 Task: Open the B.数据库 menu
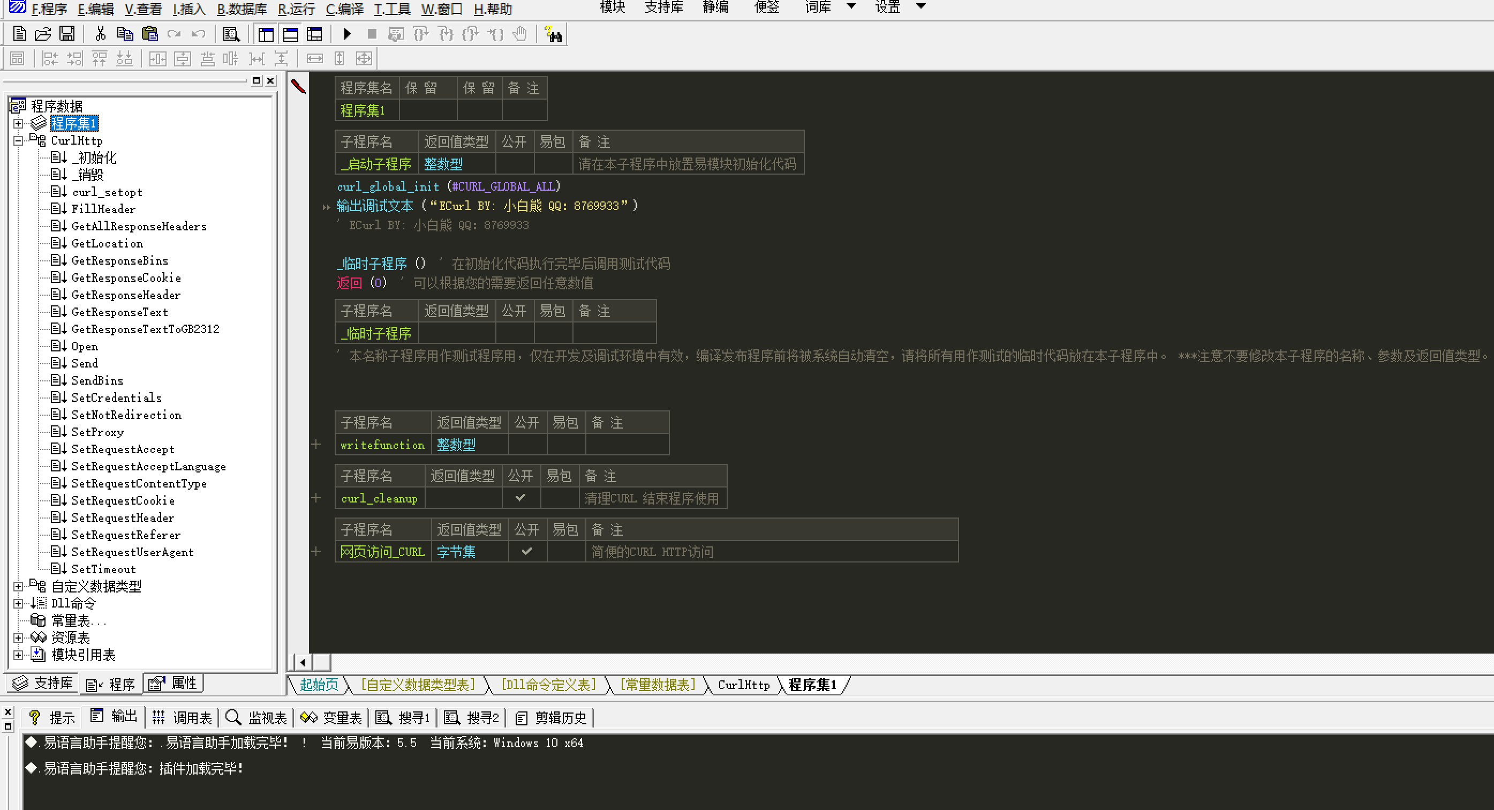pos(242,9)
